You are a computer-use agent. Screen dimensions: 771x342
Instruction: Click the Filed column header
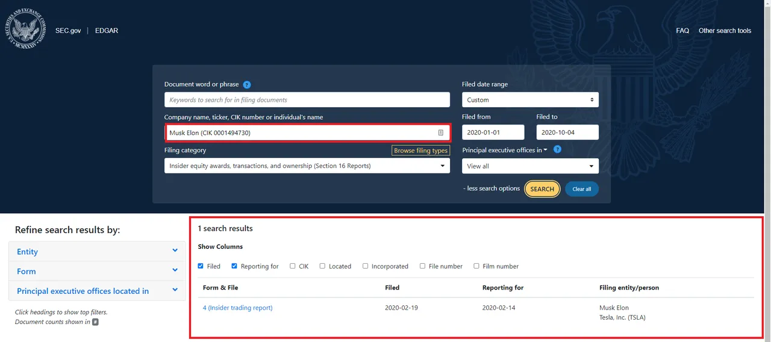click(x=392, y=288)
